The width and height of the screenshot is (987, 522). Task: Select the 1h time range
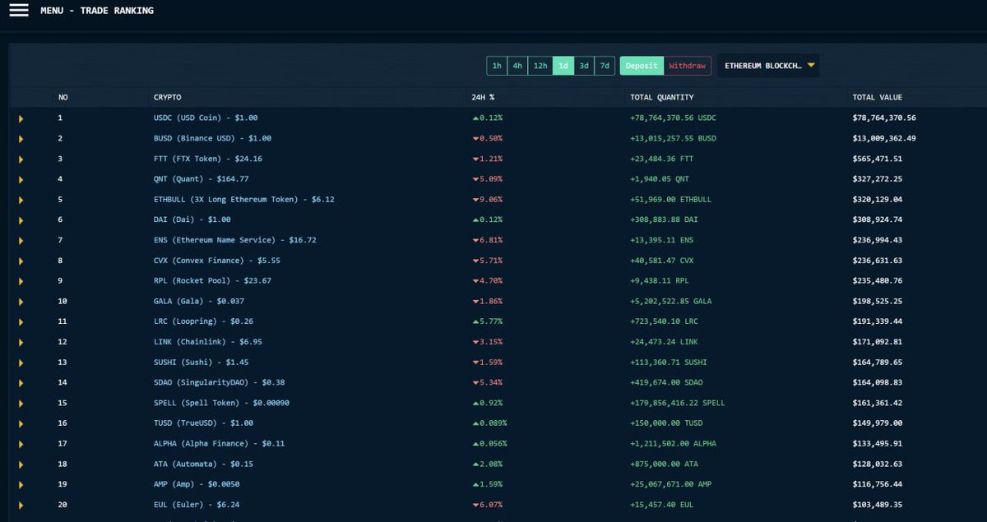point(497,66)
